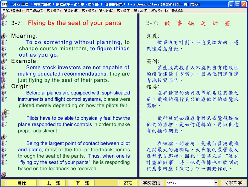This screenshot has width=248, height=187.
Task: Open the 打字練習 typing practice menu
Action: [x=34, y=11]
